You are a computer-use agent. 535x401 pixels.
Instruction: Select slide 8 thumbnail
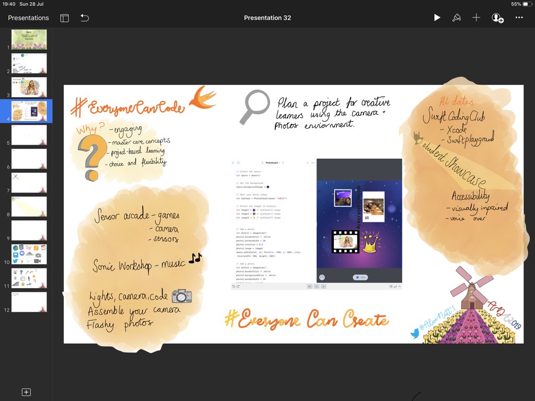[x=29, y=206]
